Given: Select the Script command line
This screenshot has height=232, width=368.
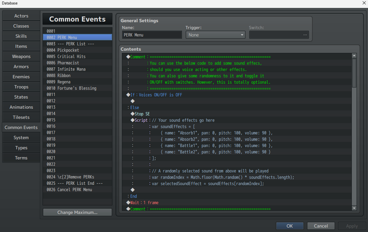Looking at the screenshot, I should pos(237,120).
